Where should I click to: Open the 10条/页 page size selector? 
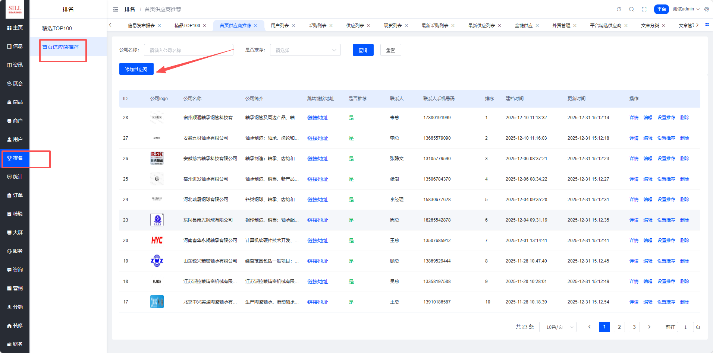coord(557,327)
